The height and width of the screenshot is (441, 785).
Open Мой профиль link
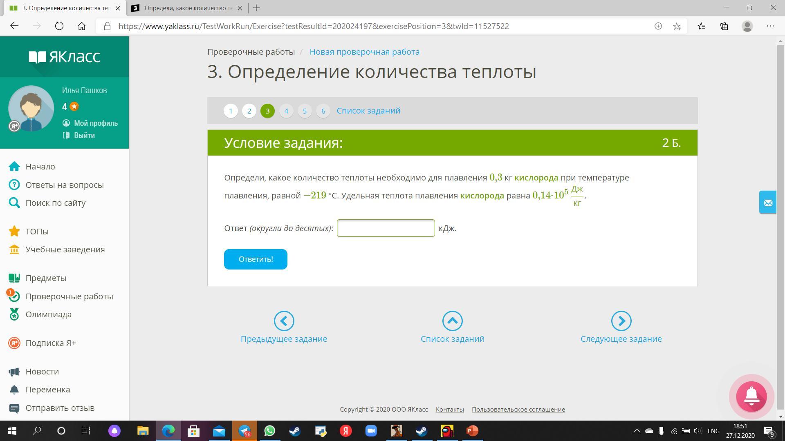pyautogui.click(x=95, y=123)
